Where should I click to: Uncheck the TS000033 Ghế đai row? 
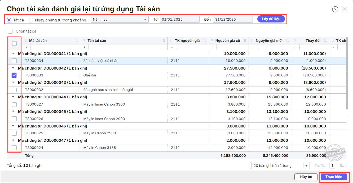coord(14,75)
